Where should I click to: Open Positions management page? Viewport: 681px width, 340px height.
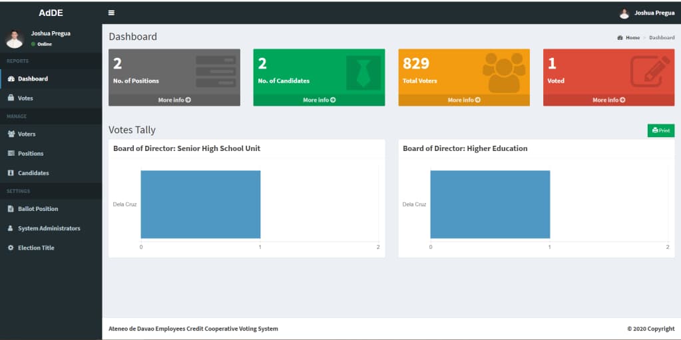coord(51,153)
